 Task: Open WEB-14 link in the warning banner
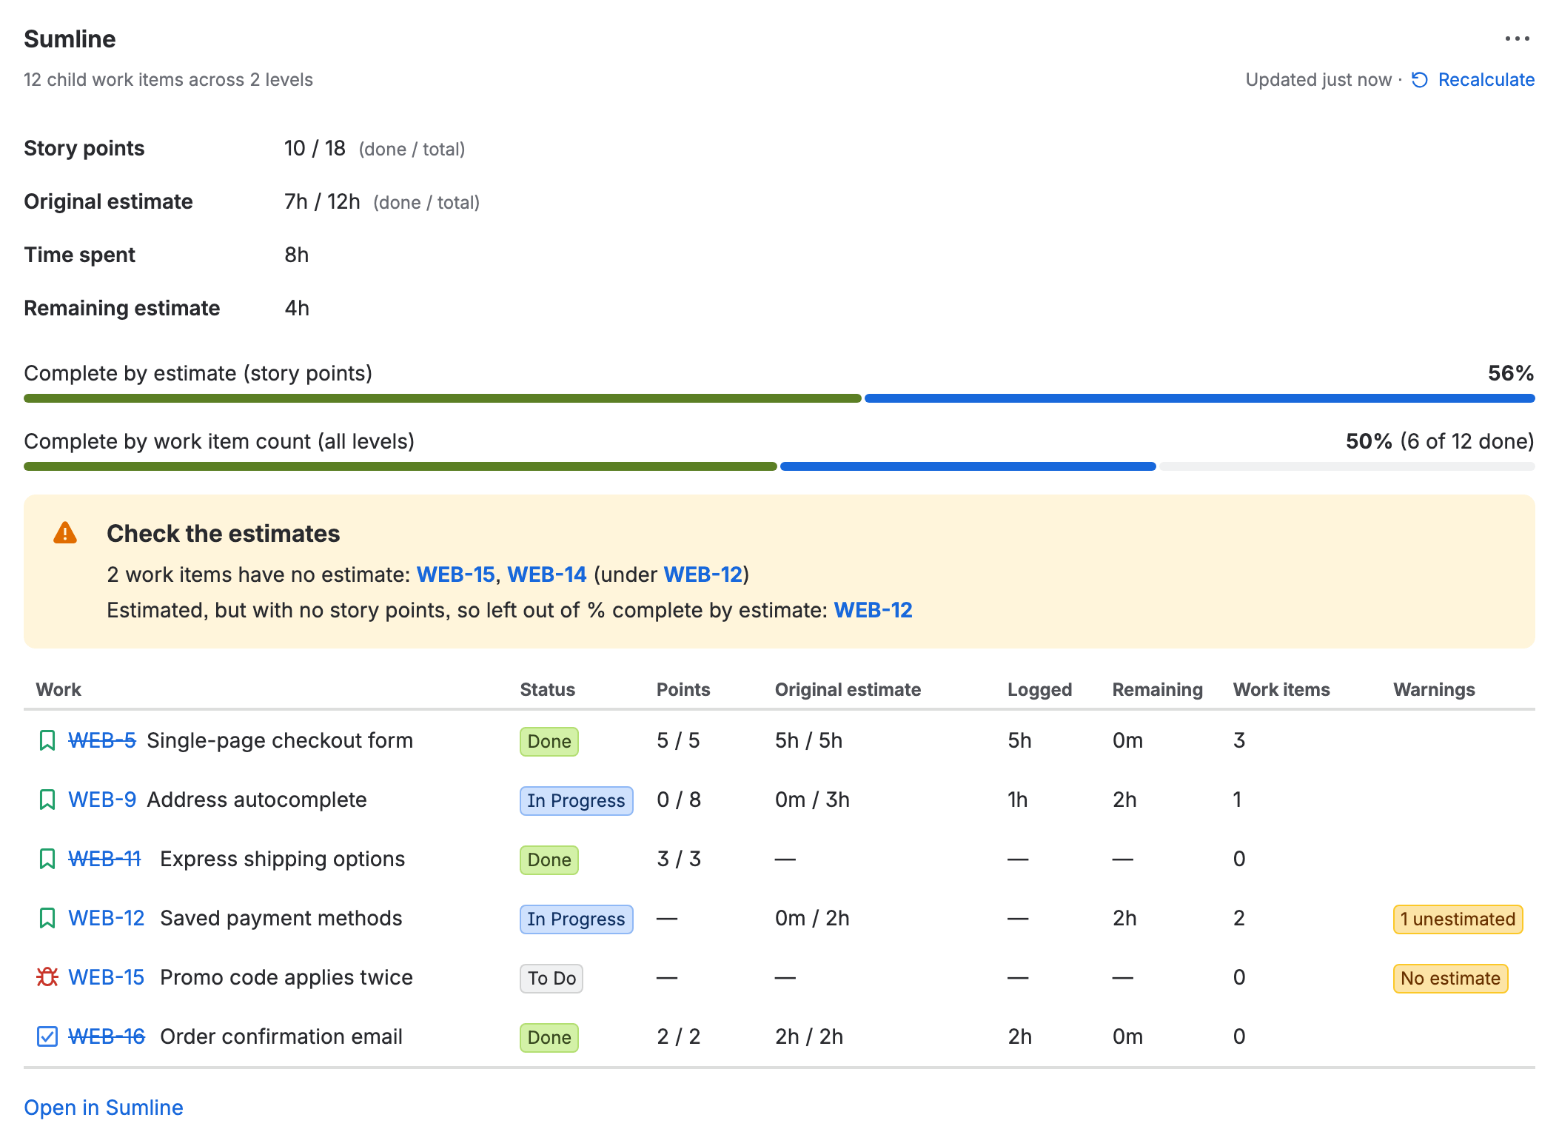(546, 574)
